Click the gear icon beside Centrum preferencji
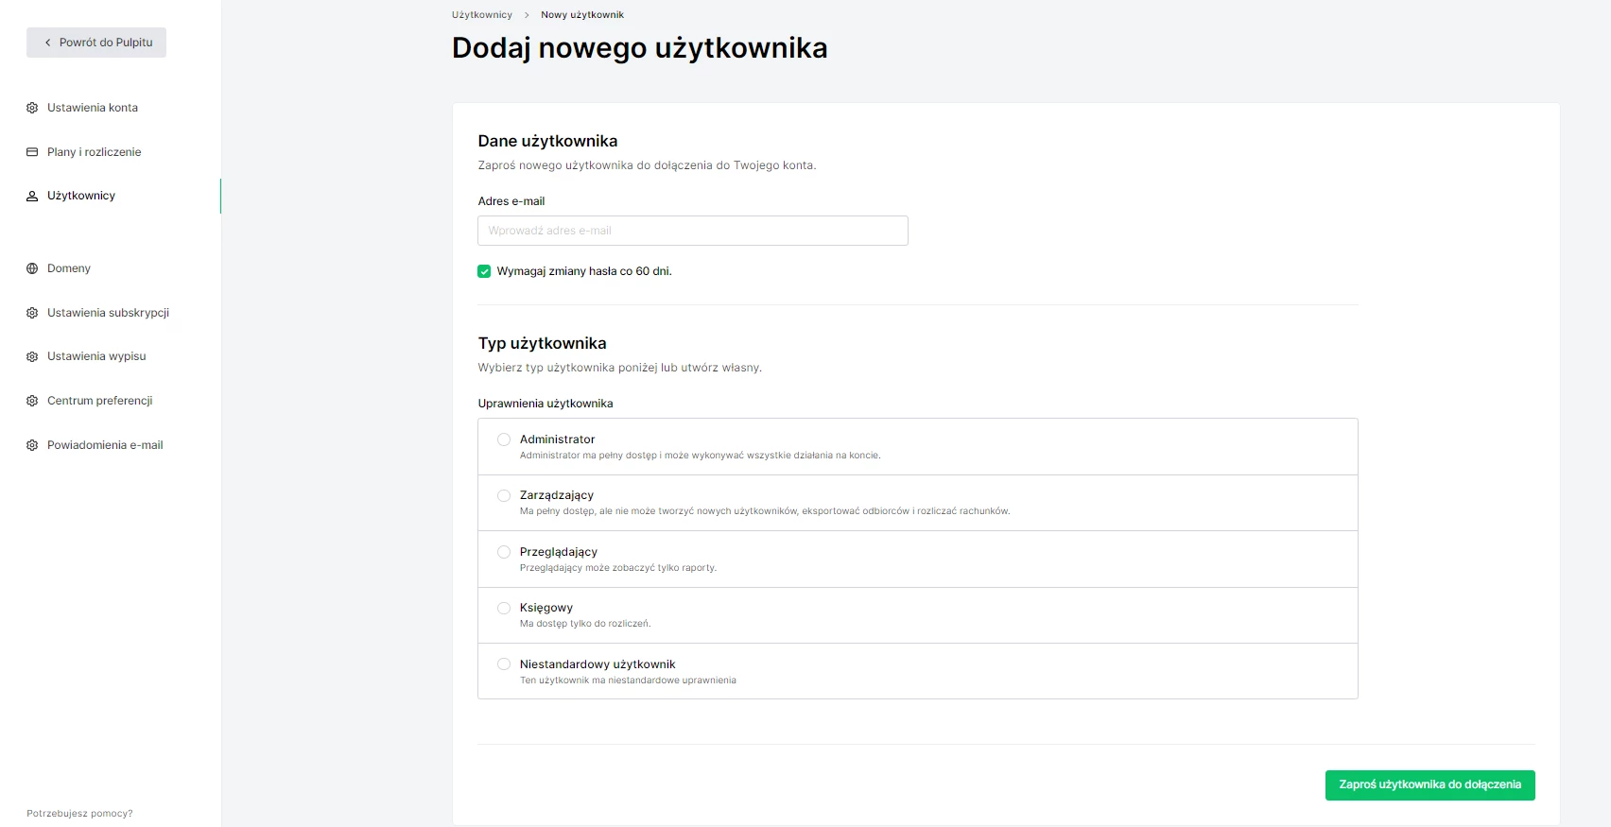 32,401
